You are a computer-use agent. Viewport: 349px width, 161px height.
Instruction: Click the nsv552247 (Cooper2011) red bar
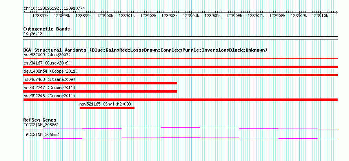[100, 91]
